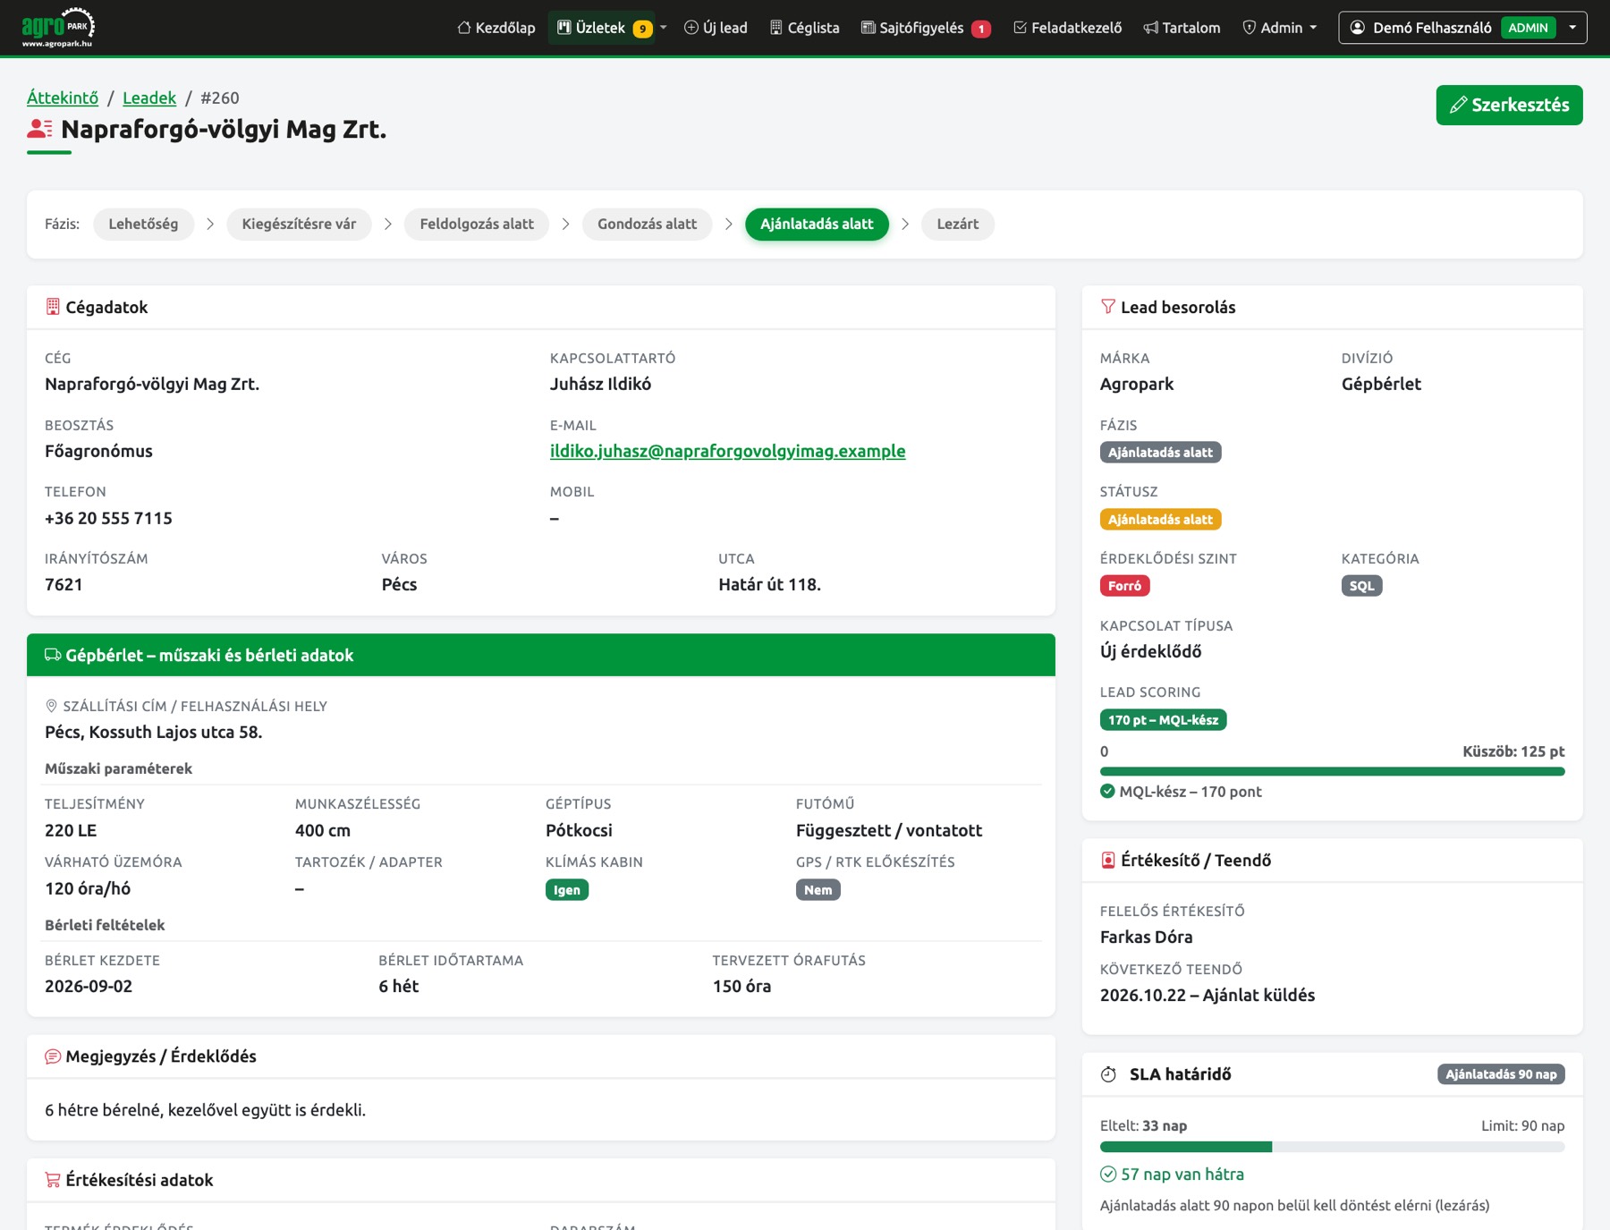Click the Értékesítő / Teendő person icon
The image size is (1610, 1230).
click(x=1108, y=860)
